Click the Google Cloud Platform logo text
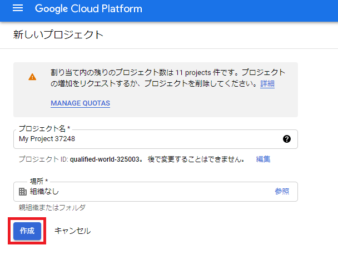The width and height of the screenshot is (338, 265). (88, 9)
